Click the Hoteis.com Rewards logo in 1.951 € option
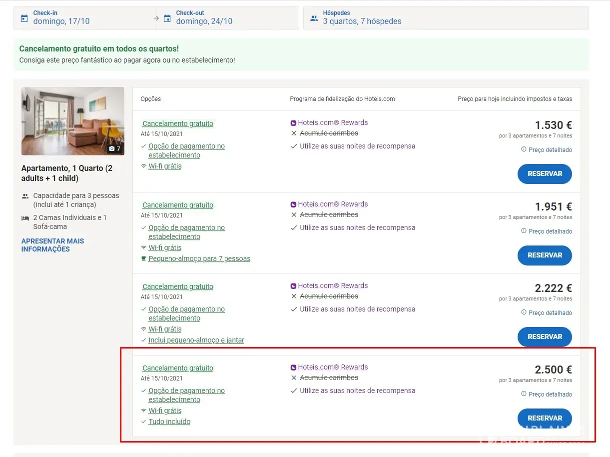This screenshot has width=610, height=457. [293, 204]
